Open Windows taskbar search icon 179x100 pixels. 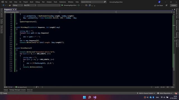pos(89,97)
